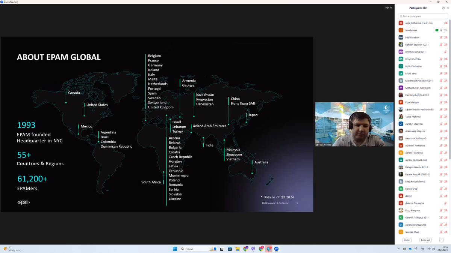Toggle Belyak Maxim's microphone icon
The height and width of the screenshot is (253, 451).
pyautogui.click(x=441, y=37)
